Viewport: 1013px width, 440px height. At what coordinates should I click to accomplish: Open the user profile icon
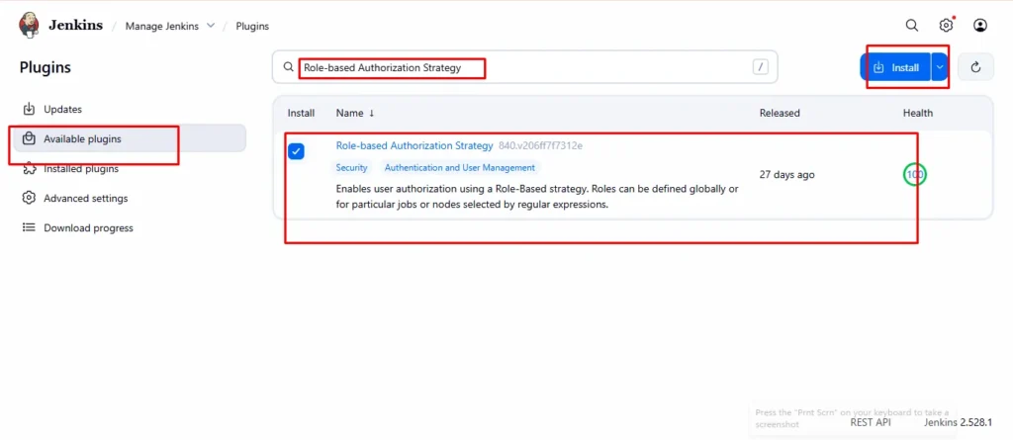[x=979, y=26]
